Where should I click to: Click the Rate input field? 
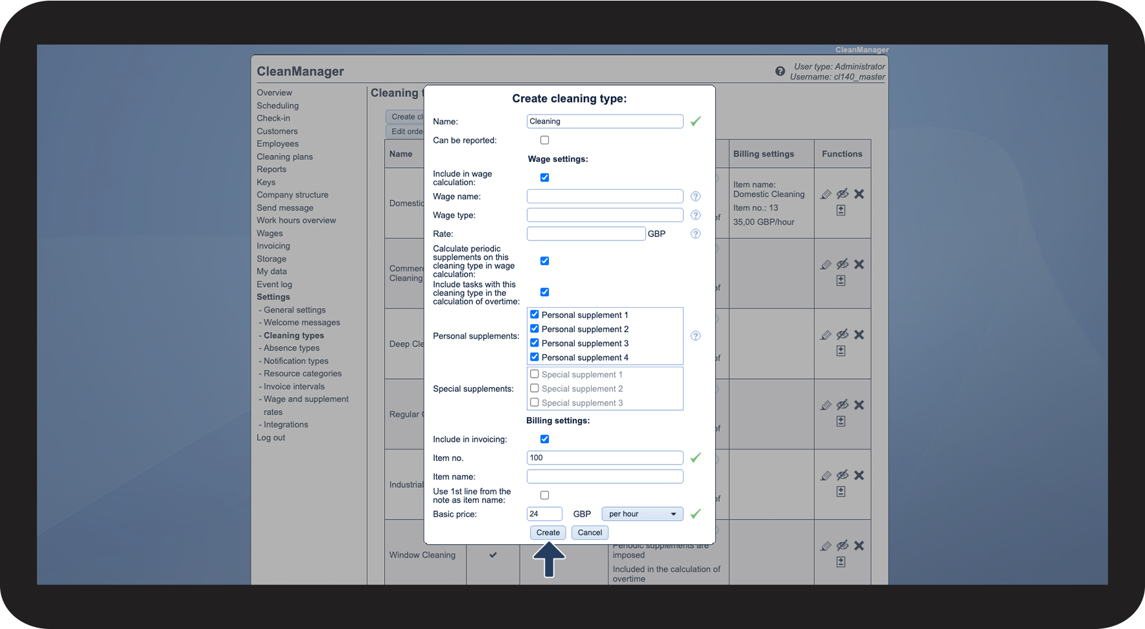[x=586, y=234]
